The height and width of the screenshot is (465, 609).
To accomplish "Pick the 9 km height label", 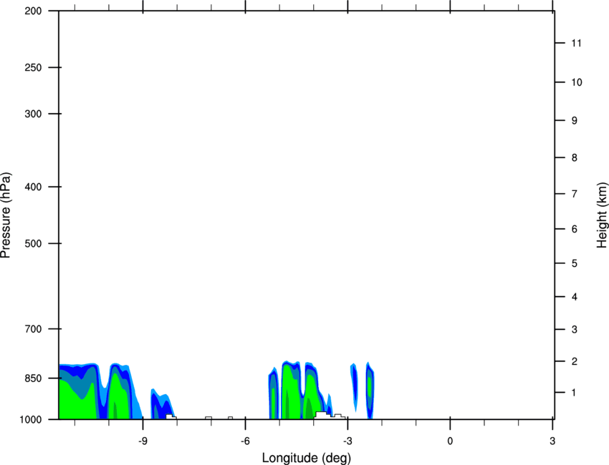I will coord(575,121).
